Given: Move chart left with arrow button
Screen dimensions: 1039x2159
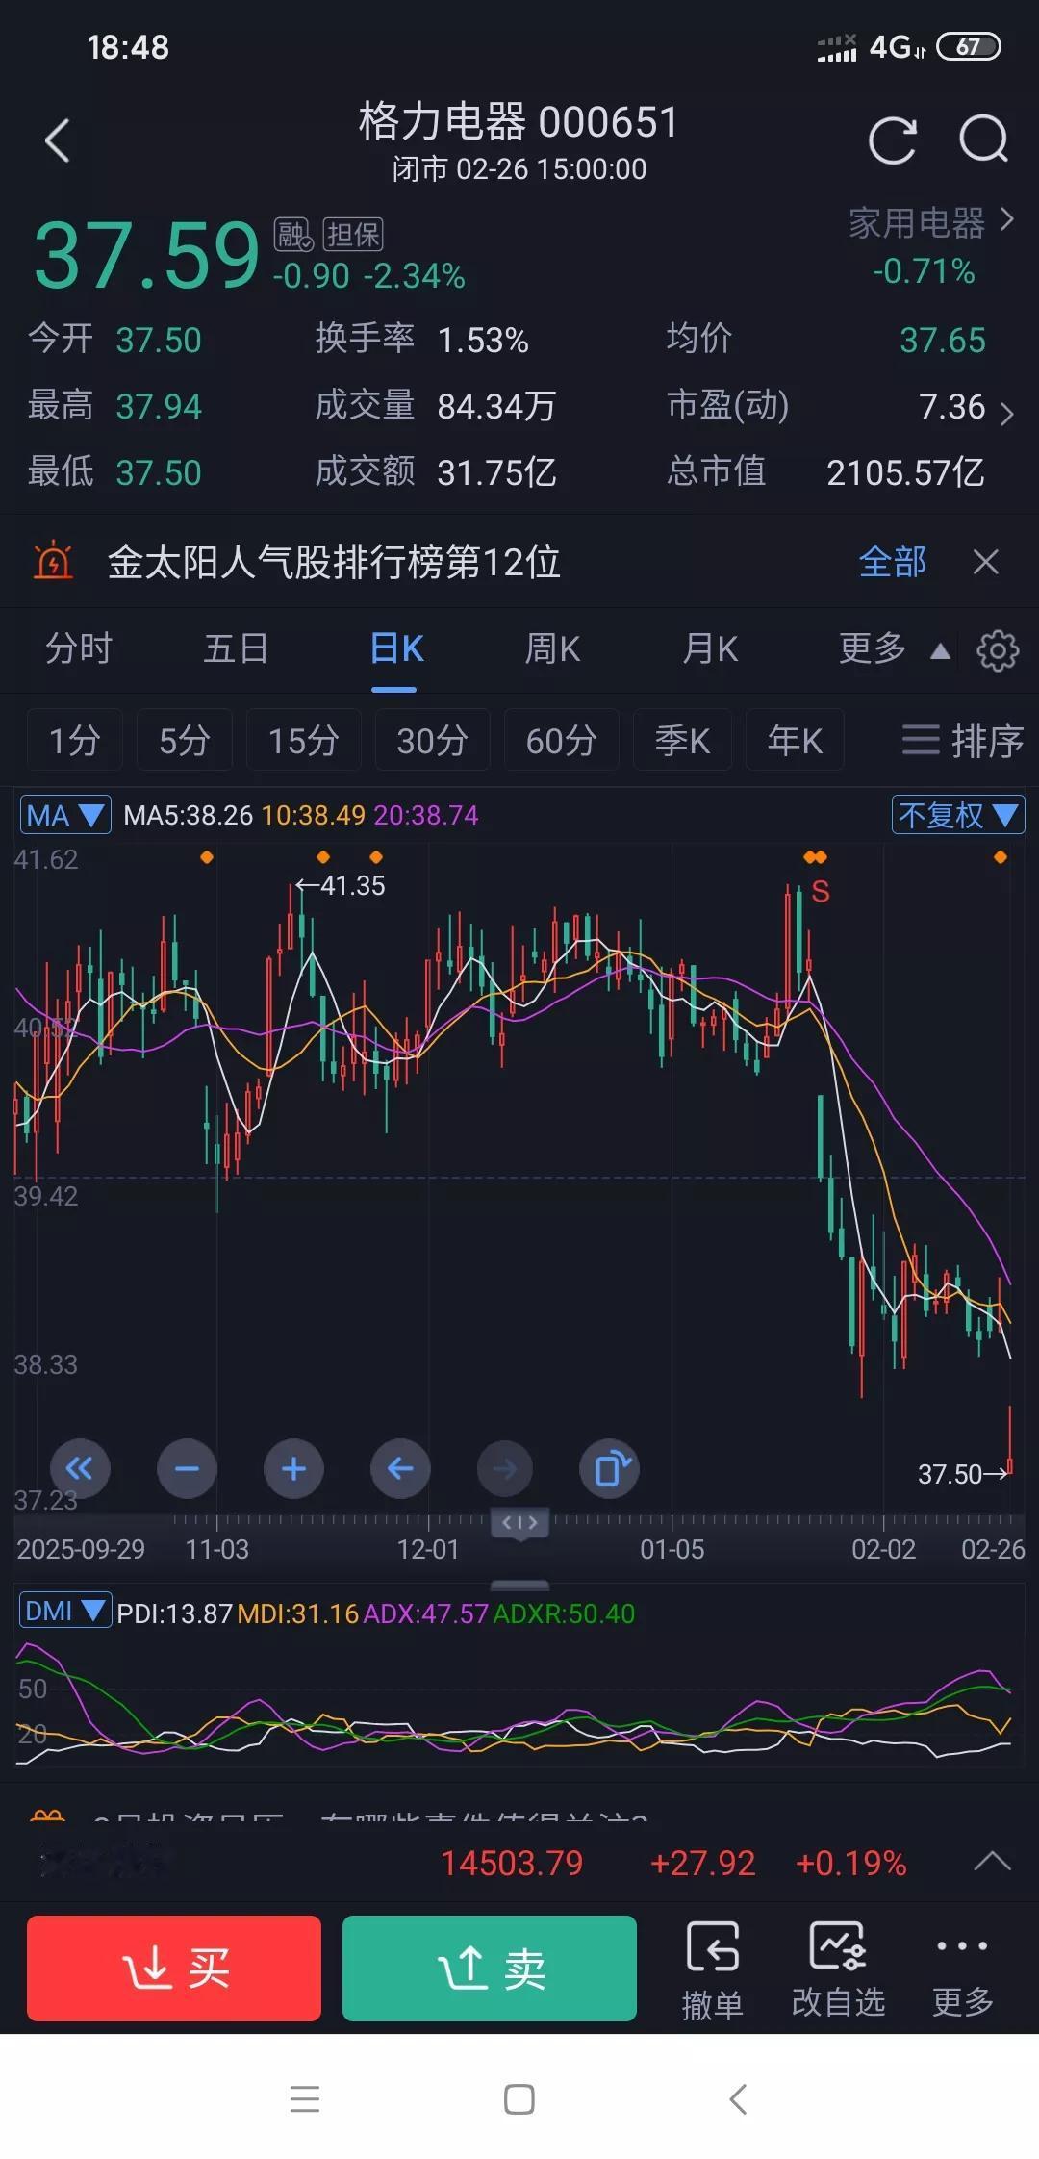Looking at the screenshot, I should (400, 1469).
